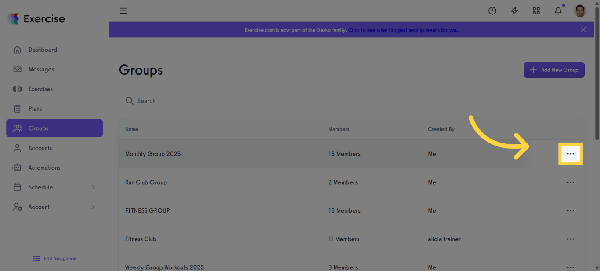The height and width of the screenshot is (271, 600).
Task: Click the Accounts person icon
Action: (x=17, y=148)
